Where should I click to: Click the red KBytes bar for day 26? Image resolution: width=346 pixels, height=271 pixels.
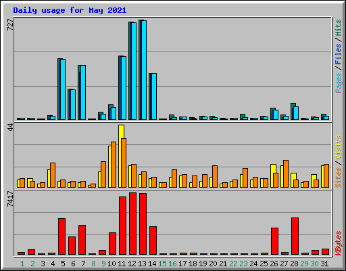coord(274,241)
